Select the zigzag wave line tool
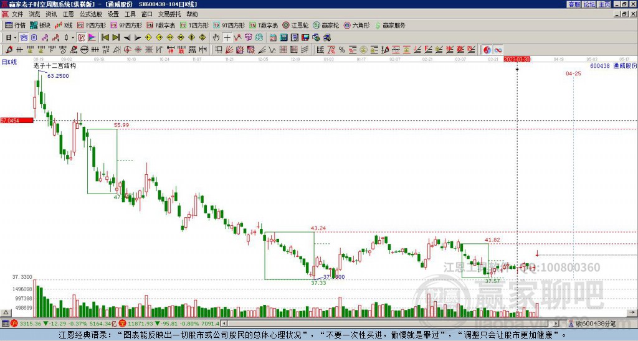The width and height of the screenshot is (638, 341). [x=272, y=50]
